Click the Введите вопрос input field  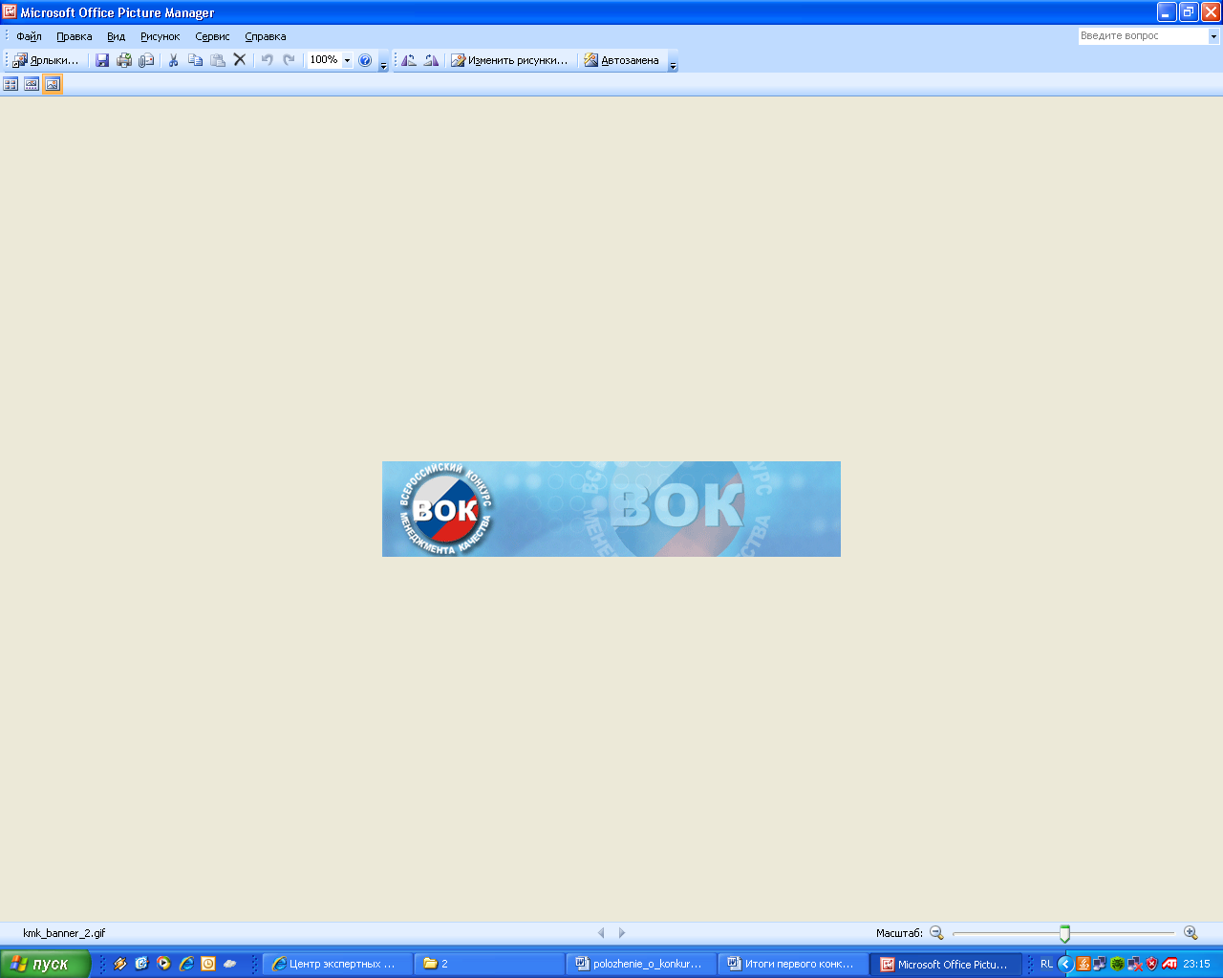1143,36
